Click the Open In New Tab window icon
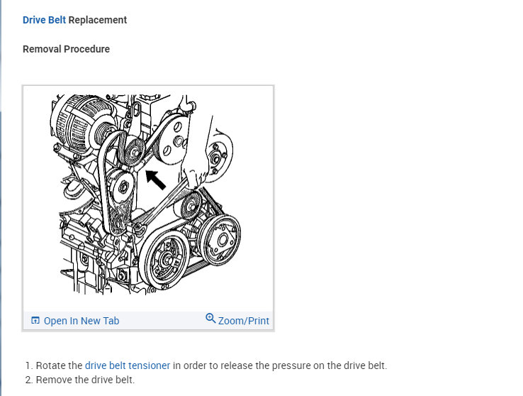The height and width of the screenshot is (396, 523). coord(35,321)
